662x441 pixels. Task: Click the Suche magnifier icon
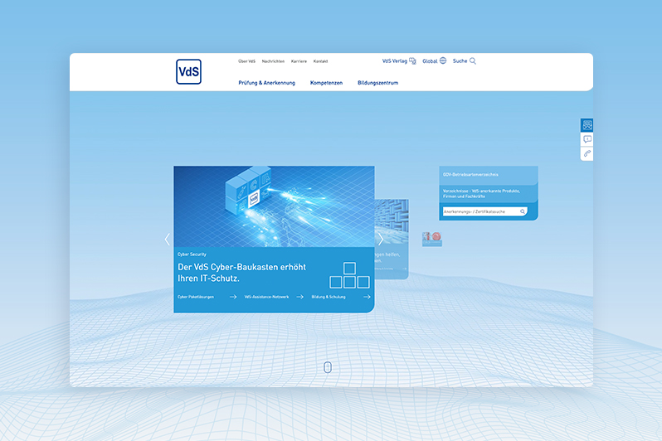(473, 61)
